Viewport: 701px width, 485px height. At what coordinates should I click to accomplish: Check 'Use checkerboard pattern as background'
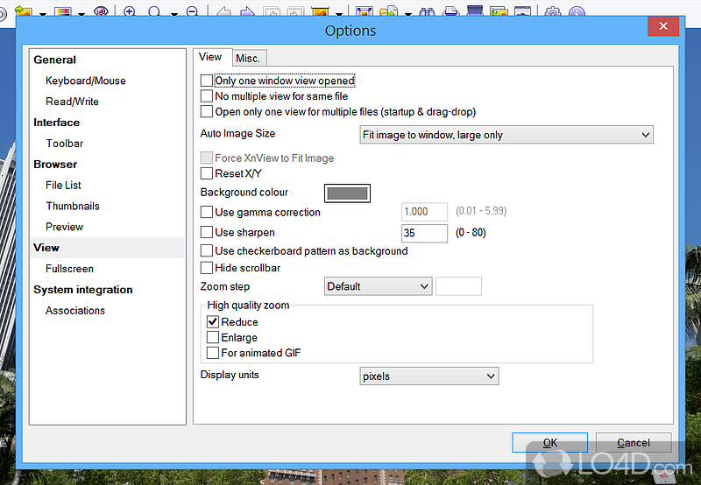point(206,250)
